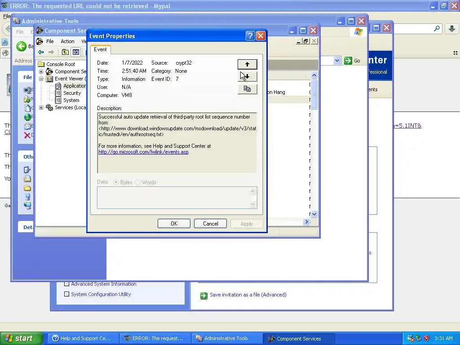Image resolution: width=460 pixels, height=345 pixels.
Task: Click right arrow of horizontal list scrollbar
Action: coord(307,222)
